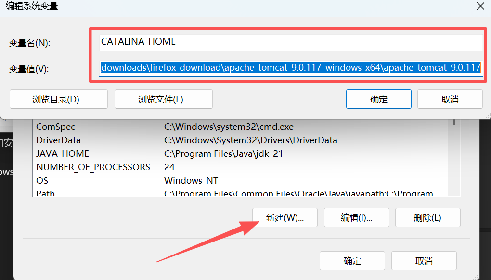
Task: Close the 编辑系统变量 dialog
Action: click(x=480, y=6)
